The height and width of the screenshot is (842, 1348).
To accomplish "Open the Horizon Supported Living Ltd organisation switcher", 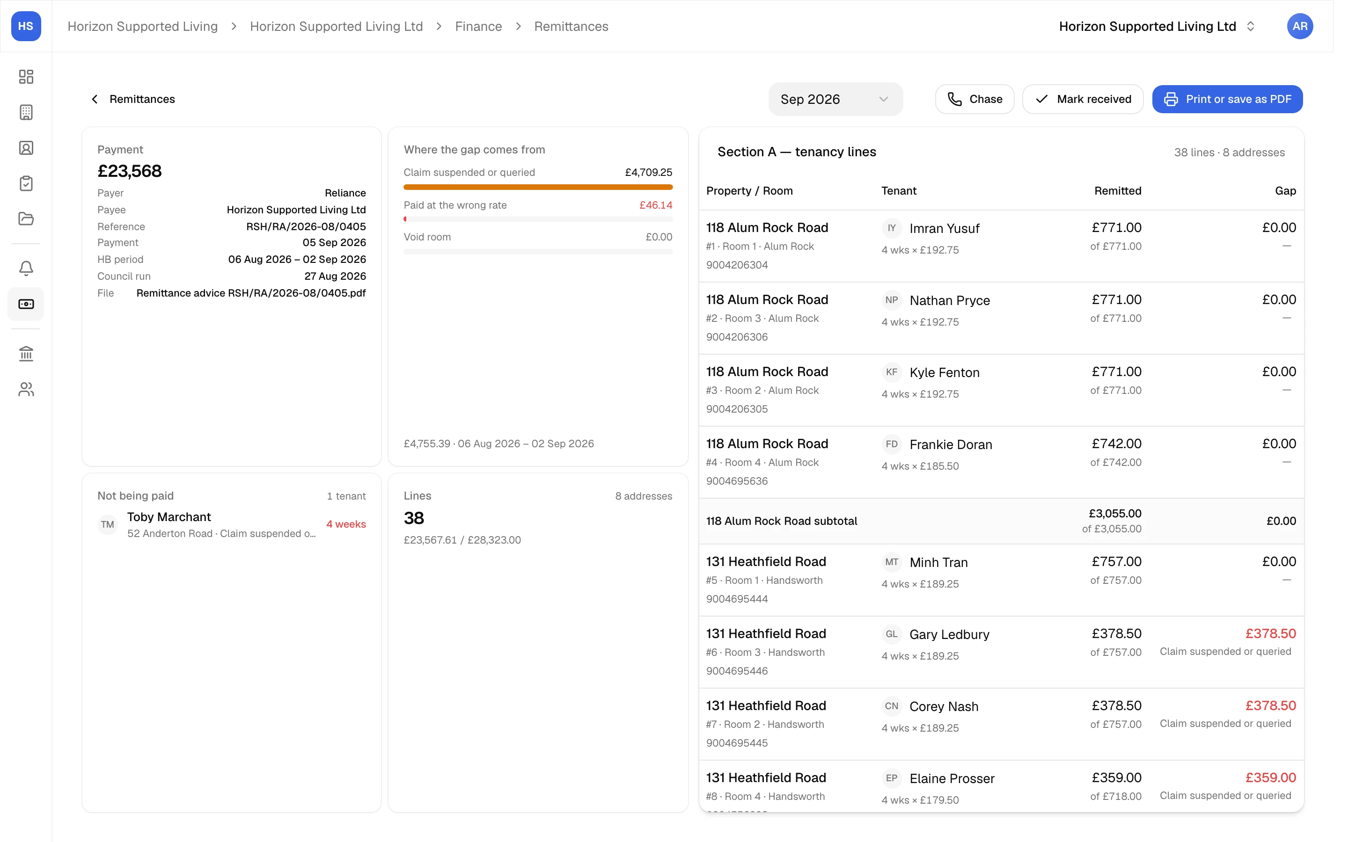I will coord(1157,26).
